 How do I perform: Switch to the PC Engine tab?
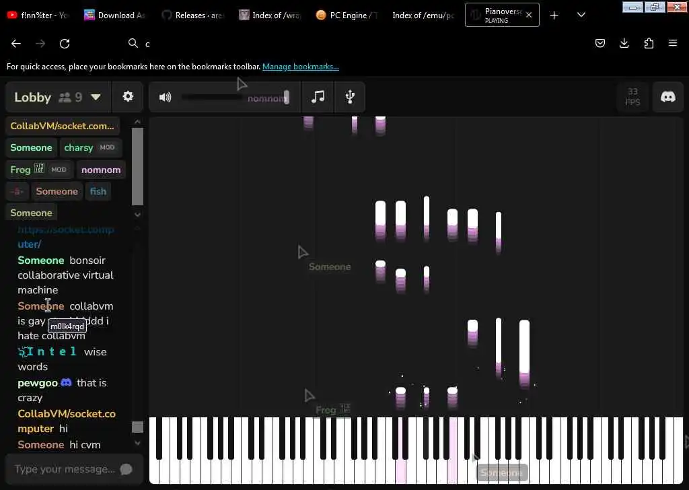[348, 15]
